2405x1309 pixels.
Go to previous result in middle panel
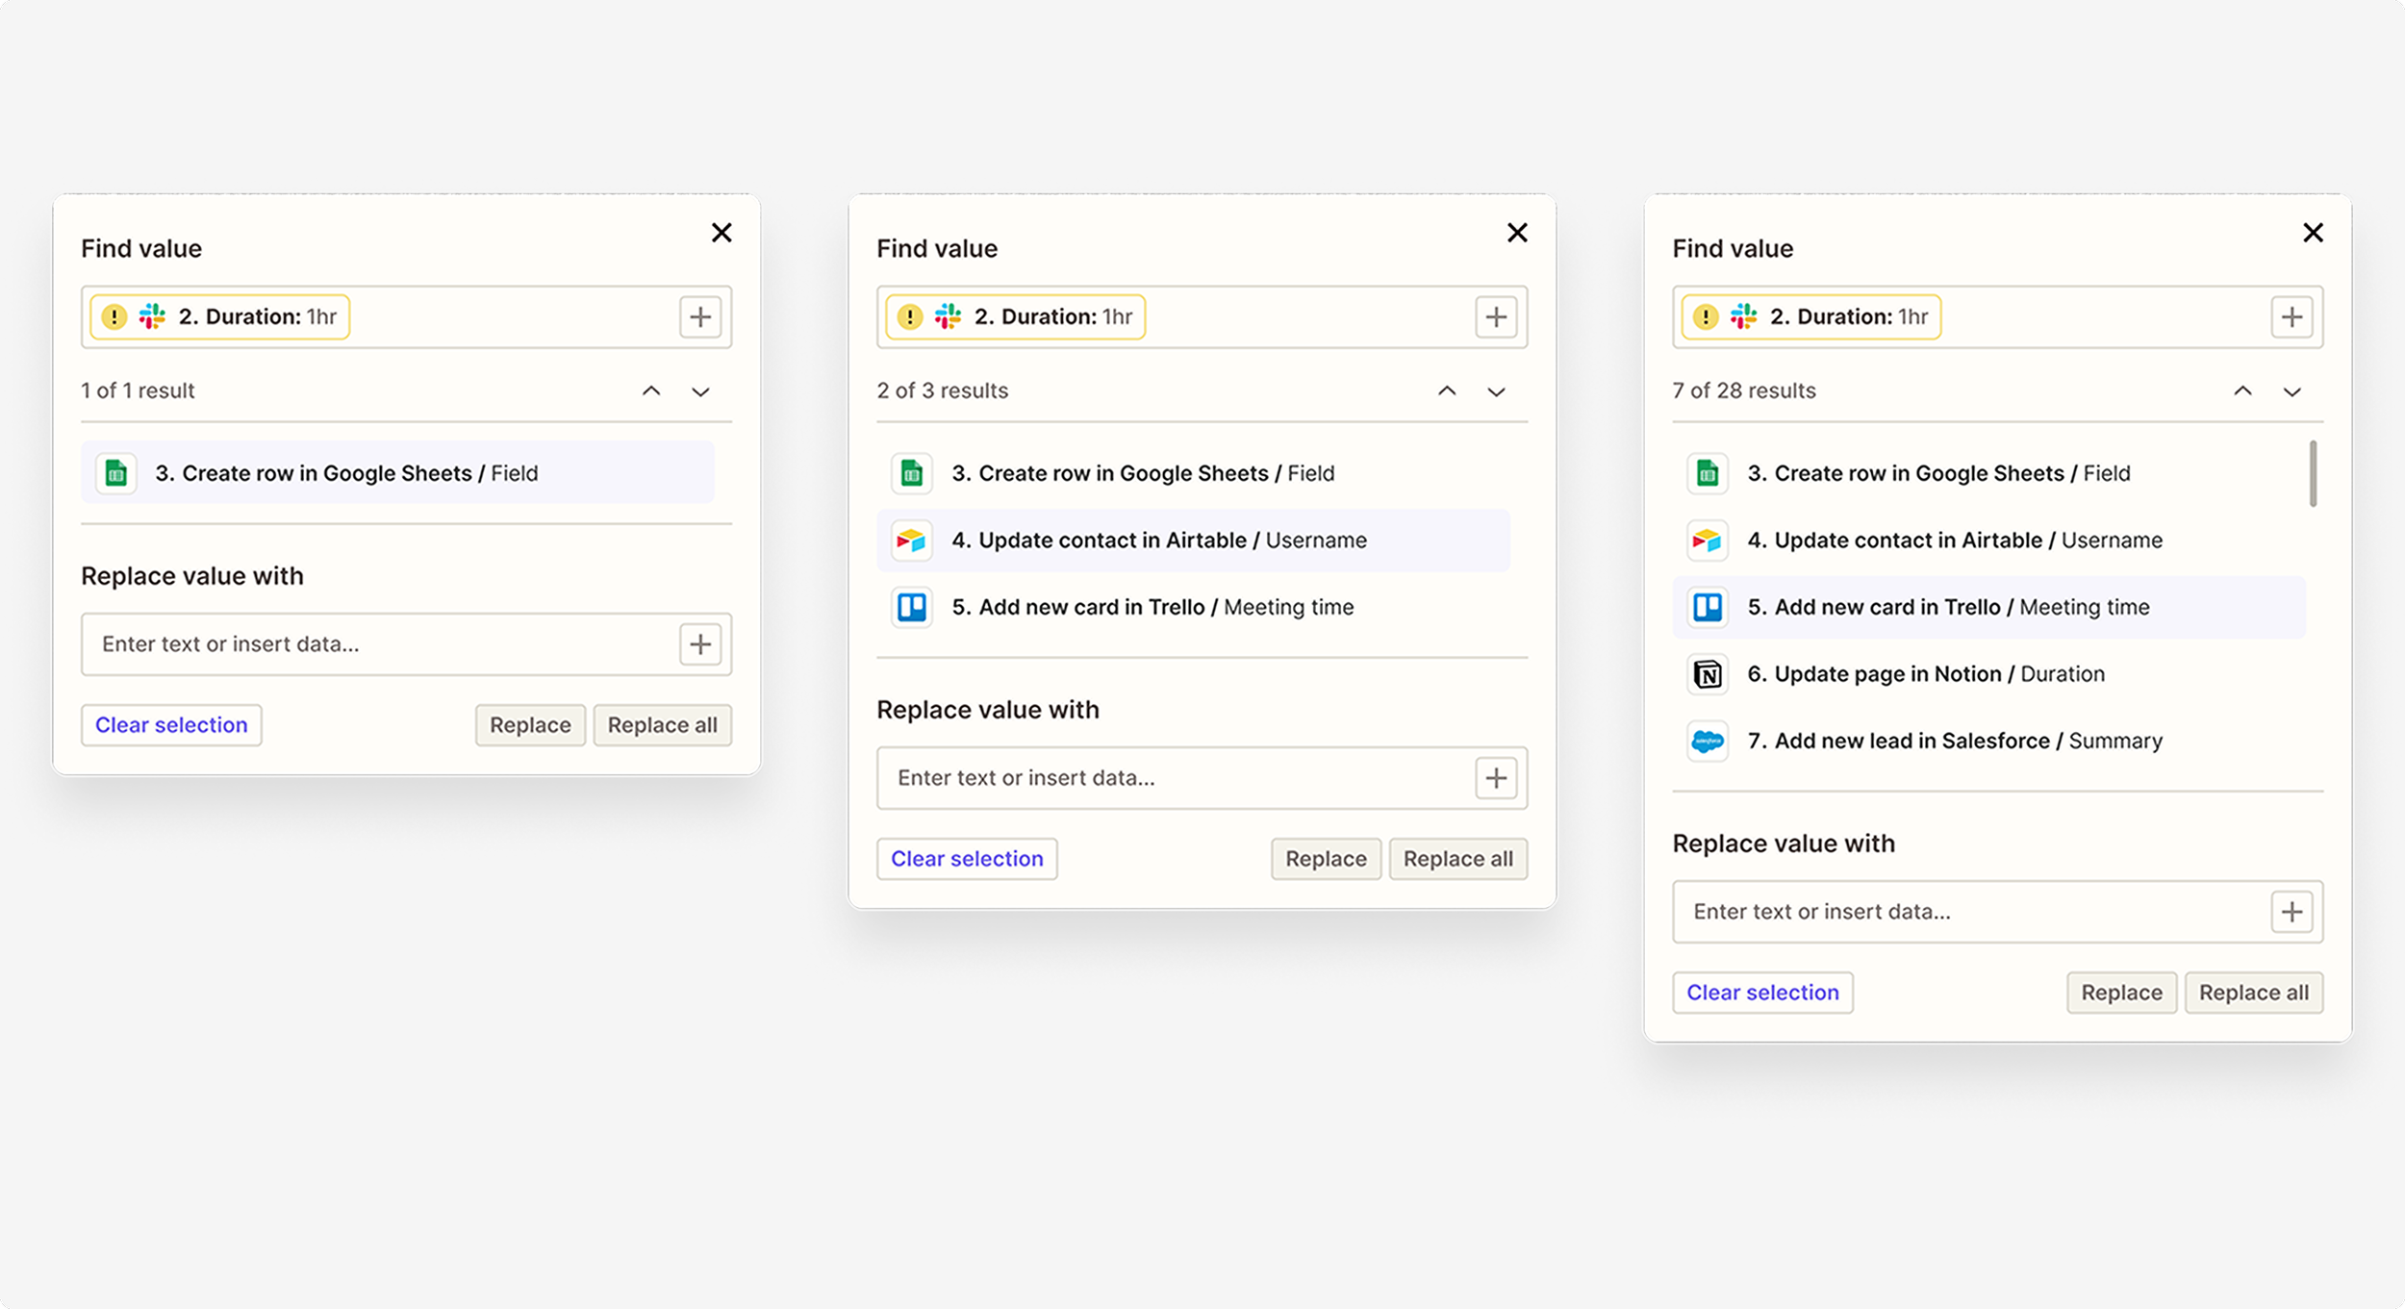(x=1447, y=390)
